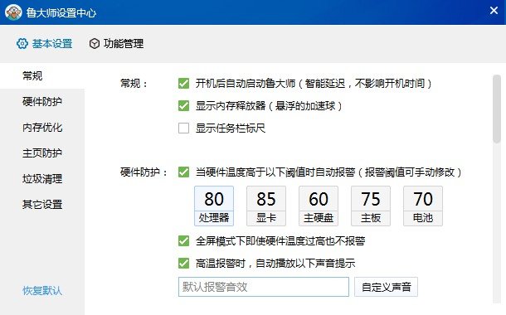
Task: Select the 主硬盘 temperature threshold 60
Action: click(319, 206)
